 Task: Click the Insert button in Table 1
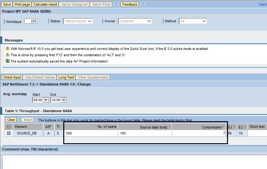pos(28,120)
